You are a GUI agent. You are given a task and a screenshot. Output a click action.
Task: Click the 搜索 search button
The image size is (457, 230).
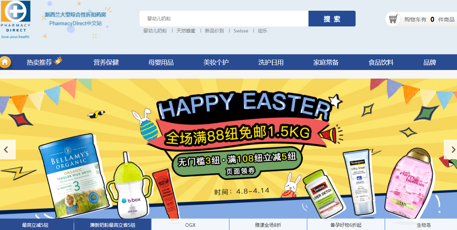[332, 19]
